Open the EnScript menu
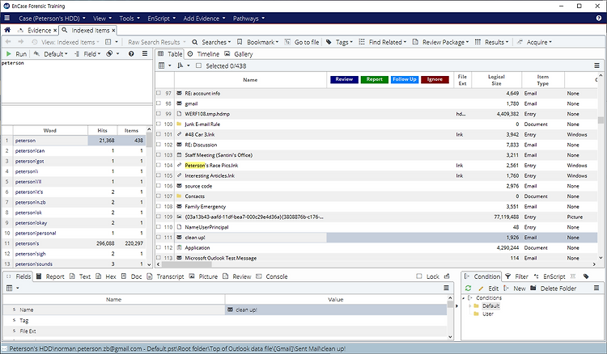The width and height of the screenshot is (607, 354). pos(161,18)
